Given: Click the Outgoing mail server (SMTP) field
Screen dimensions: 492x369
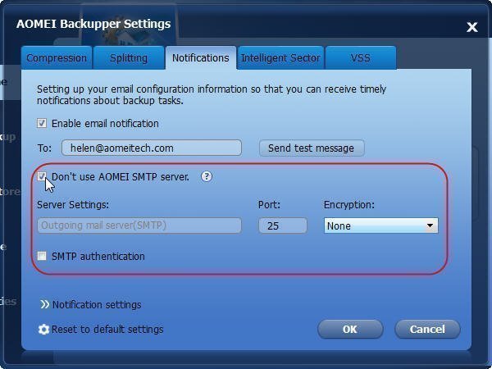Looking at the screenshot, I should pyautogui.click(x=139, y=225).
